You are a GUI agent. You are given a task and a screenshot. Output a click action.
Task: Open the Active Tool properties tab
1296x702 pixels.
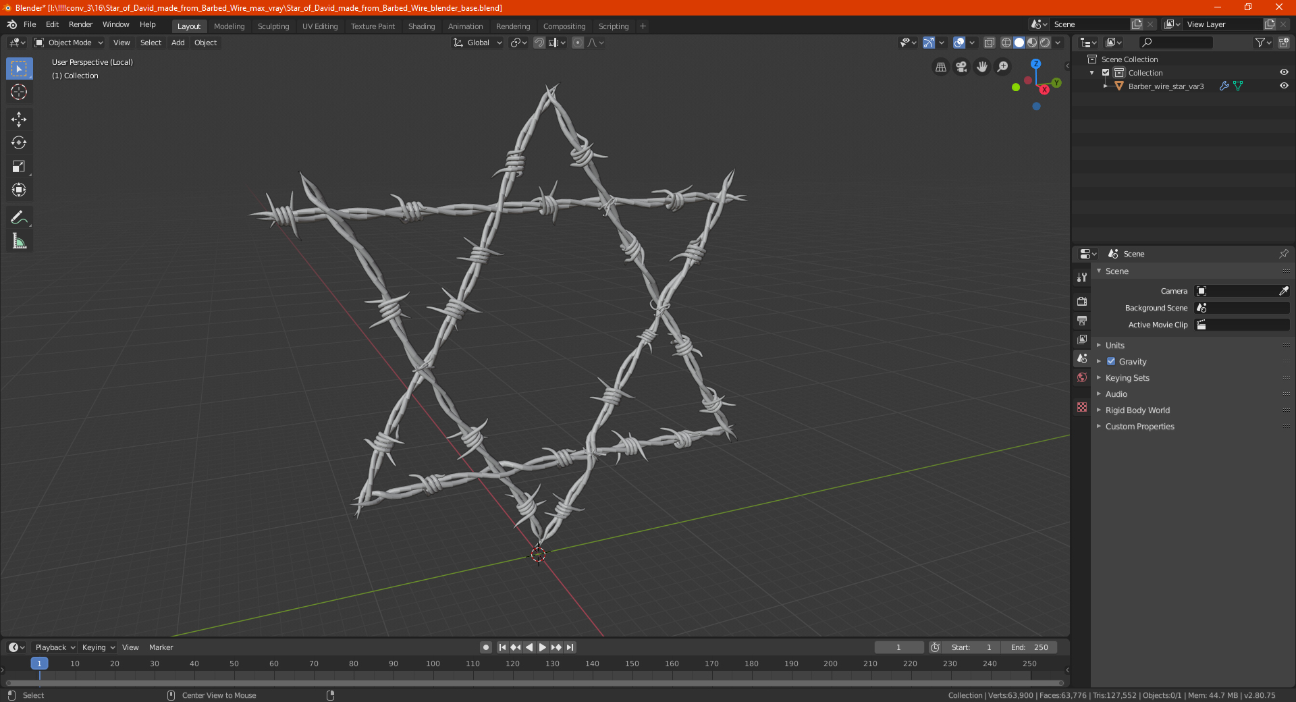tap(1082, 277)
